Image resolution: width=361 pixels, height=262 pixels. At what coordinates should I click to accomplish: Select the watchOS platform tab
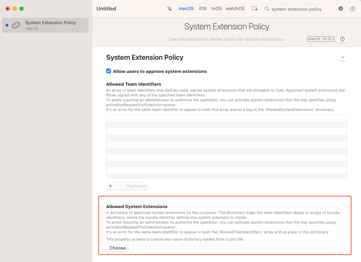pos(235,9)
